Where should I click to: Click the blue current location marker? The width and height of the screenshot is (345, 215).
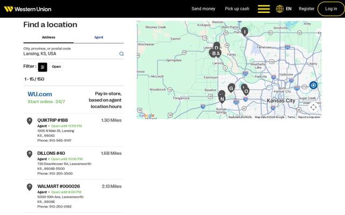313,85
